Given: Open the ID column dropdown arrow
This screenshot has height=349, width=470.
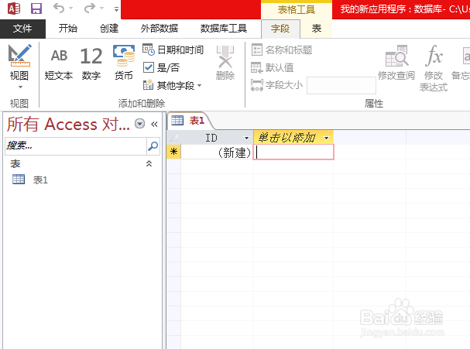Looking at the screenshot, I should click(246, 138).
